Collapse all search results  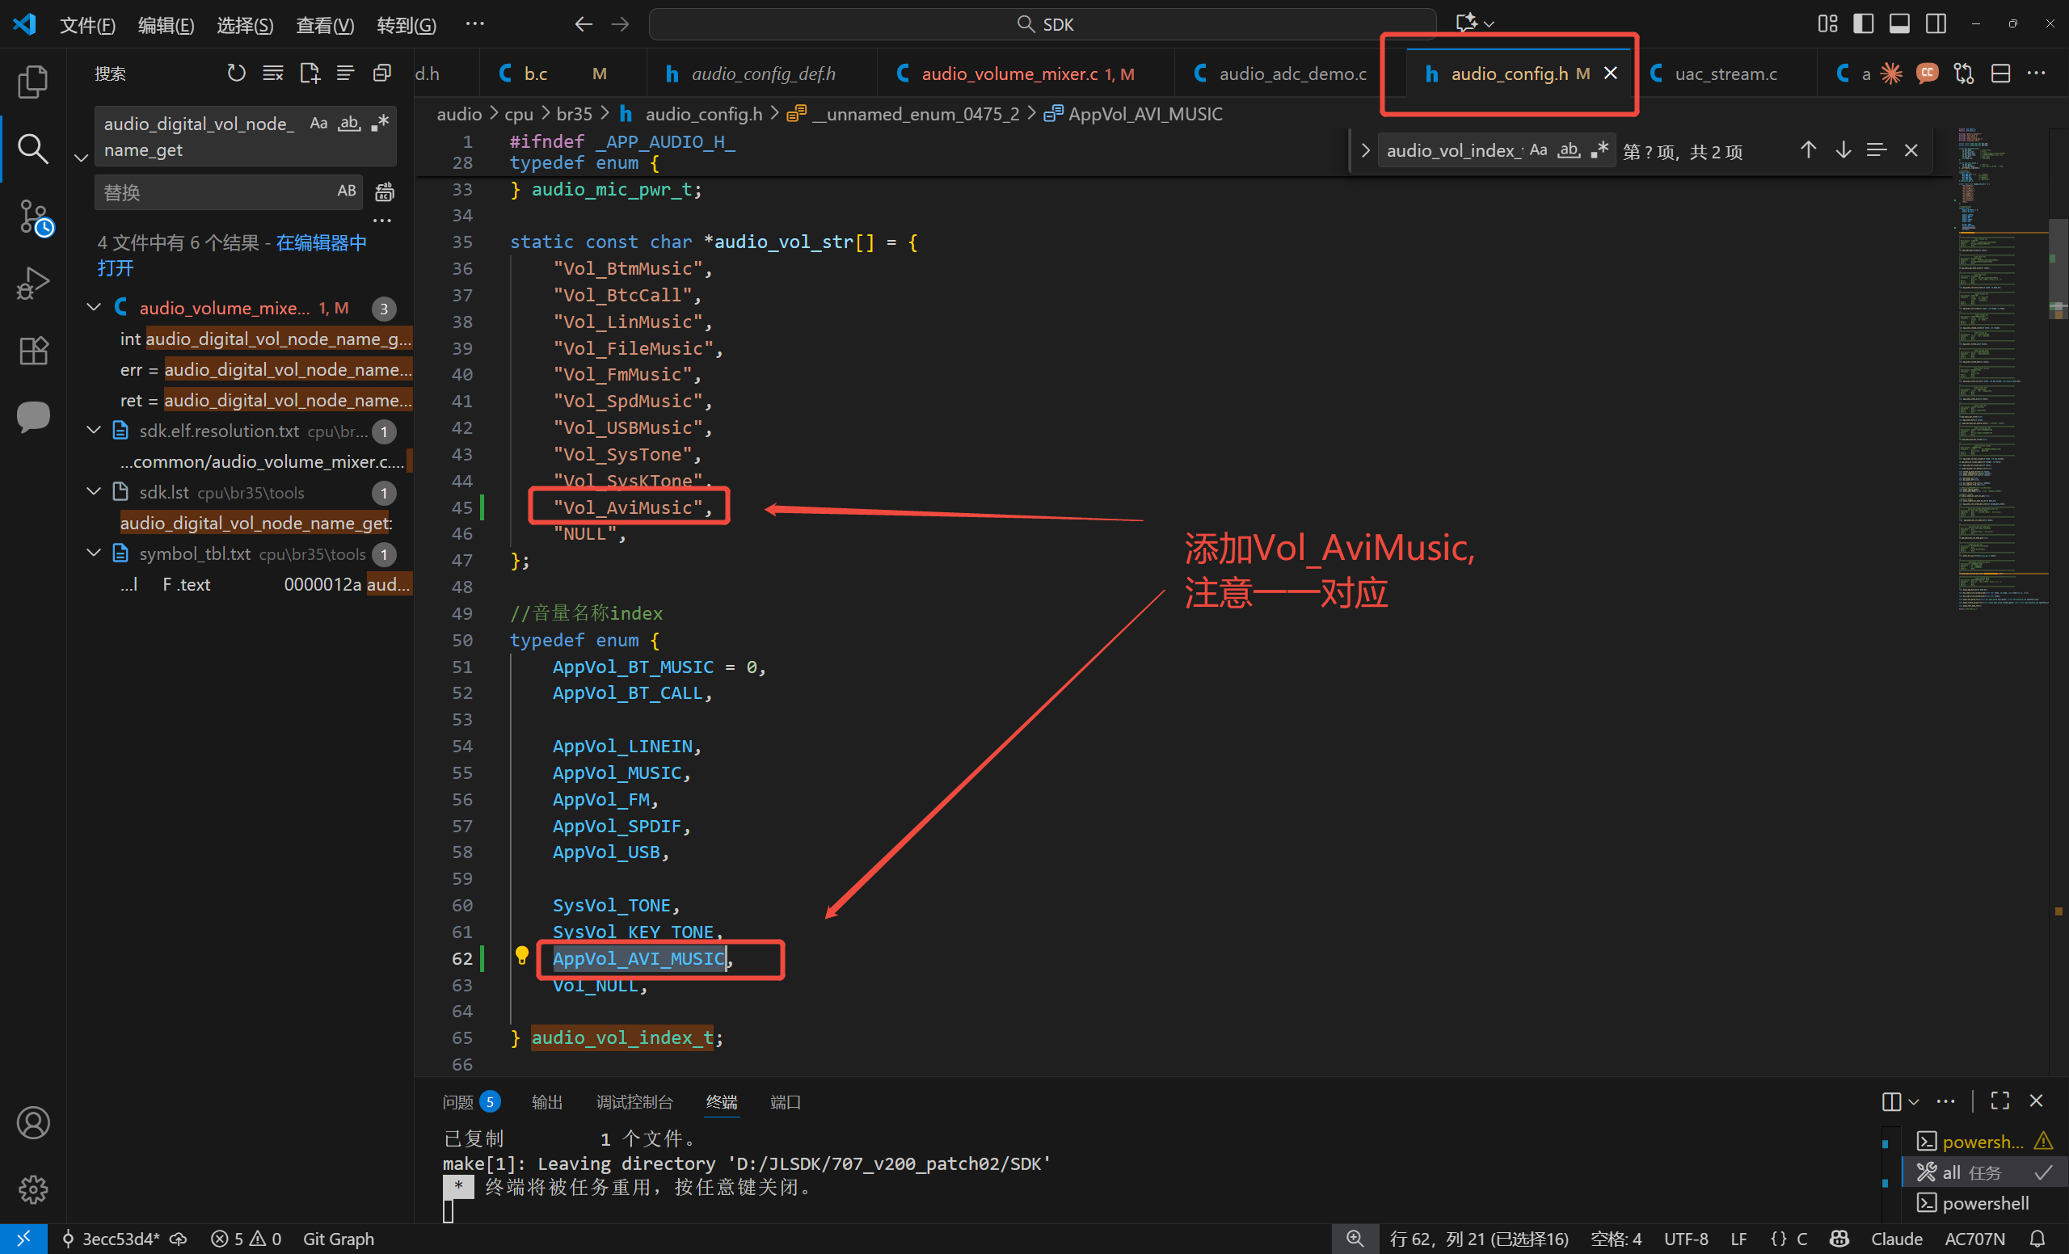point(382,74)
